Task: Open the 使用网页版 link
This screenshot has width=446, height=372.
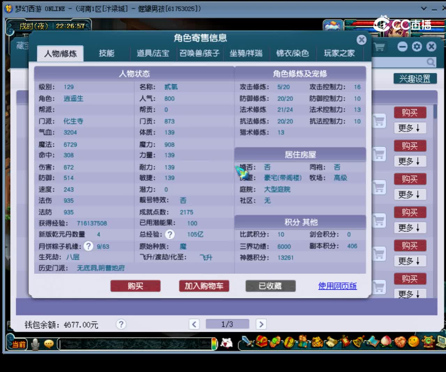Action: pyautogui.click(x=337, y=286)
